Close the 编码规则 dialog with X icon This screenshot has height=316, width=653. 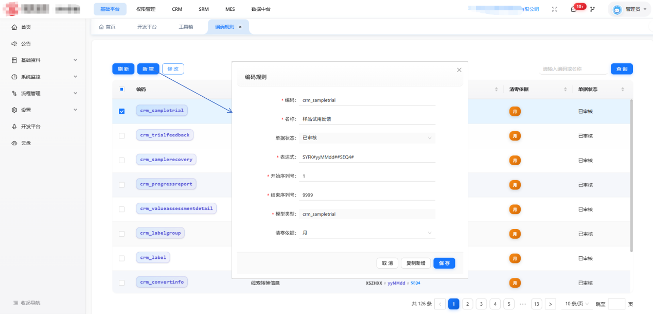(x=459, y=70)
